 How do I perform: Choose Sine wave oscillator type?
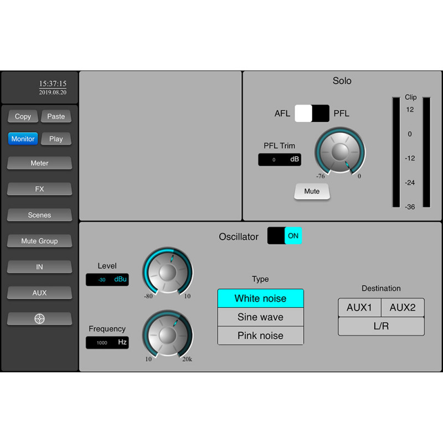[260, 317]
